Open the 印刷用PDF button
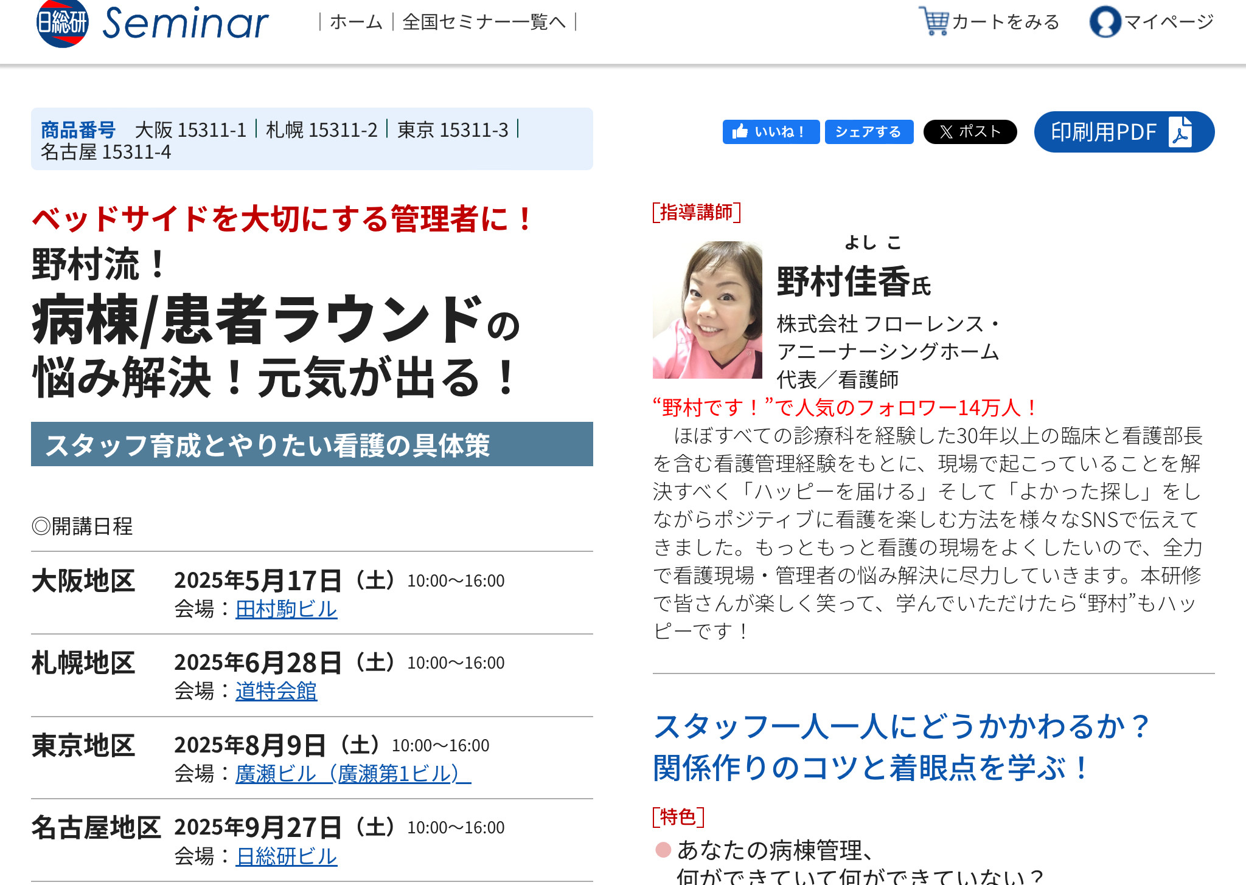This screenshot has height=885, width=1246. tap(1104, 132)
